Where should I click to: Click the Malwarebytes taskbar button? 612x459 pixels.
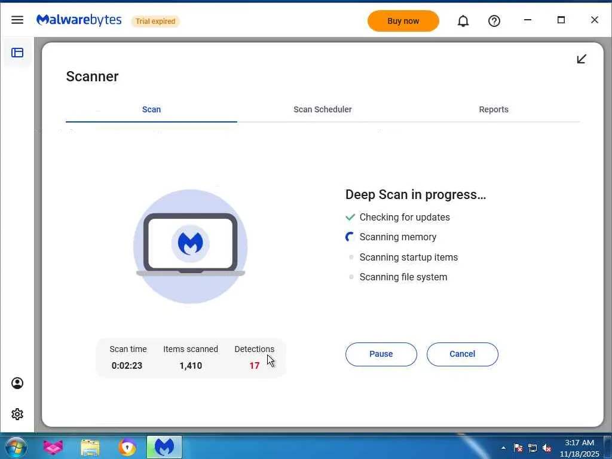(164, 447)
